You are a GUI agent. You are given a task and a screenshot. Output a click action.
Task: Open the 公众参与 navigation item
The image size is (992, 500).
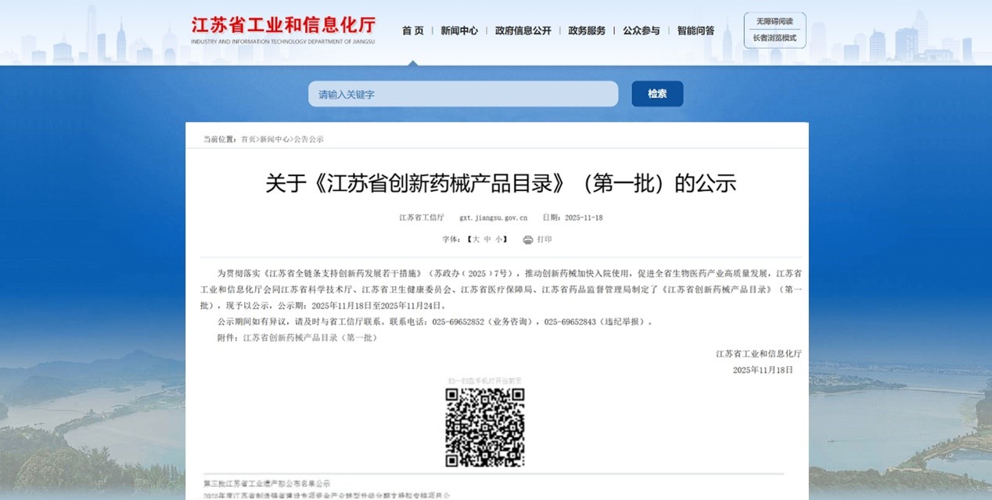pos(642,31)
